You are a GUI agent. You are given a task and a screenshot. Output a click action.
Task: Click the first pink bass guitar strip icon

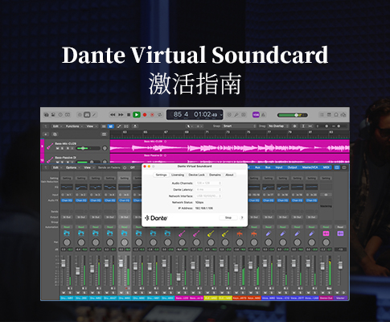click(x=182, y=233)
